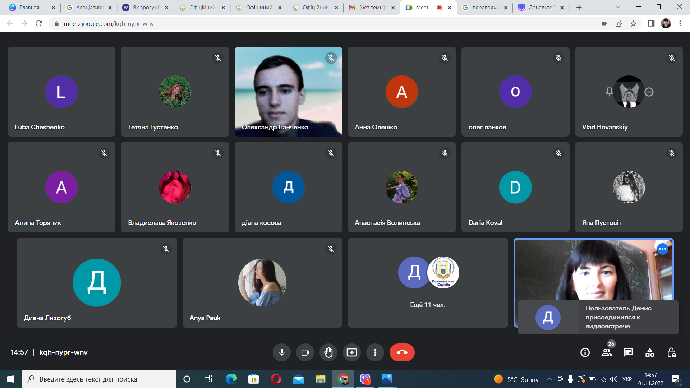The width and height of the screenshot is (690, 388).
Task: Toggle the microphone button in Meet
Action: [x=282, y=352]
